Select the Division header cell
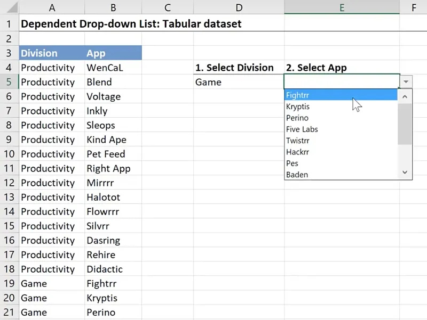 [x=52, y=53]
